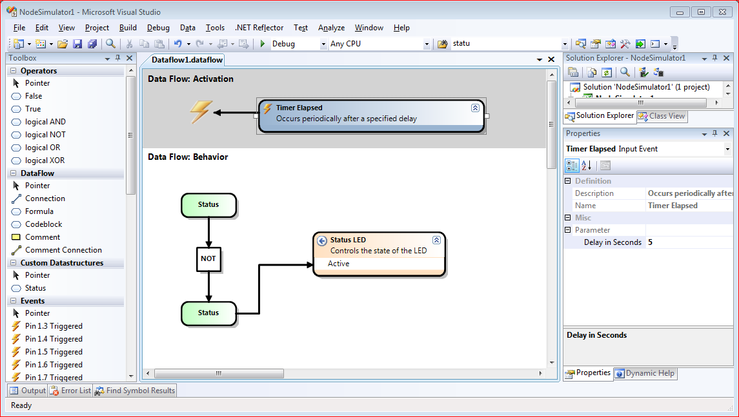Viewport: 739px width, 417px height.
Task: Click the NOT block in Behavior flow
Action: point(208,258)
